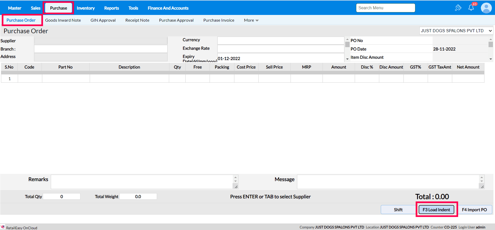
Task: Click the Total Qty field
Action: coord(62,197)
